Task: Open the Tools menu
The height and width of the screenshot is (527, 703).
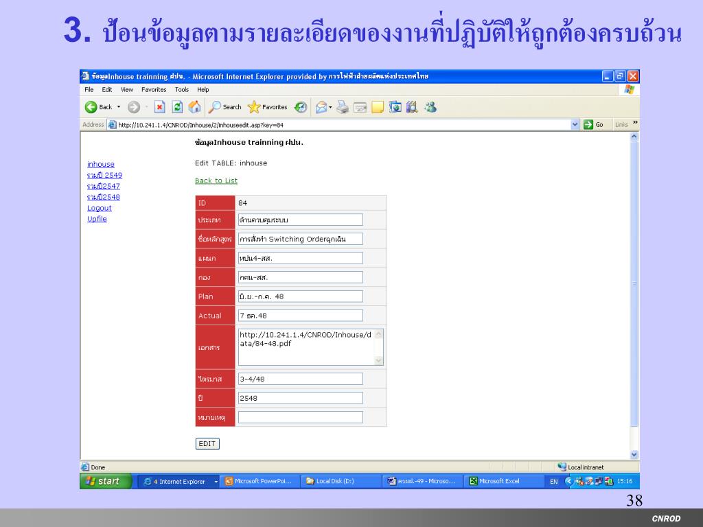Action: click(x=181, y=90)
